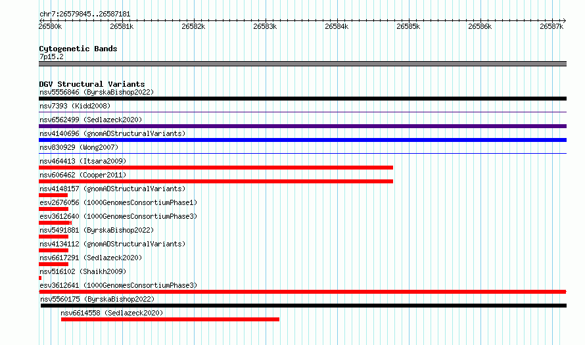Image resolution: width=585 pixels, height=345 pixels.
Task: Click the left arrowhead of the ruler
Action: [41, 21]
